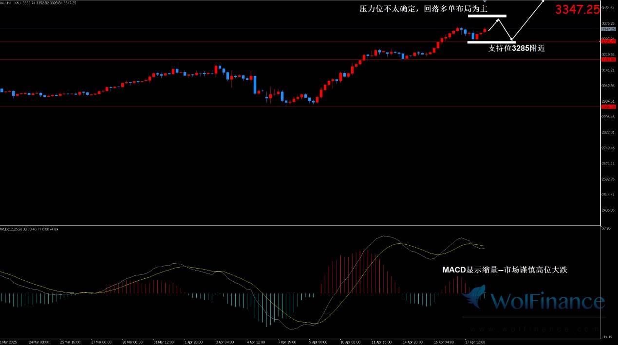Click the chart shift triangle marker at top

(484, 2)
